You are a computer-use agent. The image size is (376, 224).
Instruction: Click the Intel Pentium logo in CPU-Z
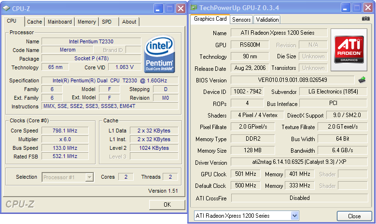[159, 54]
